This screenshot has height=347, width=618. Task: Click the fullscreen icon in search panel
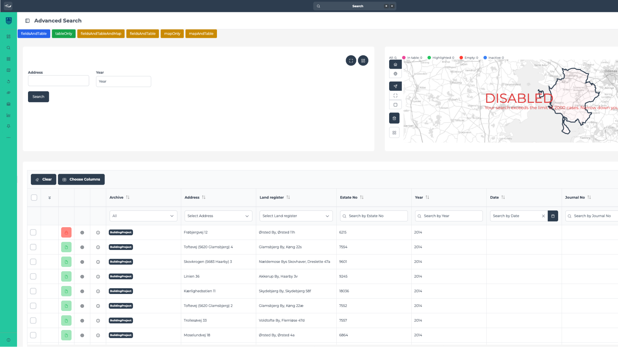pos(351,61)
